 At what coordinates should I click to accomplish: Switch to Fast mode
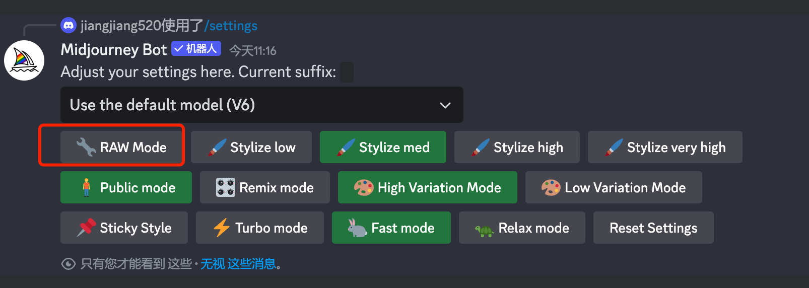coord(391,228)
